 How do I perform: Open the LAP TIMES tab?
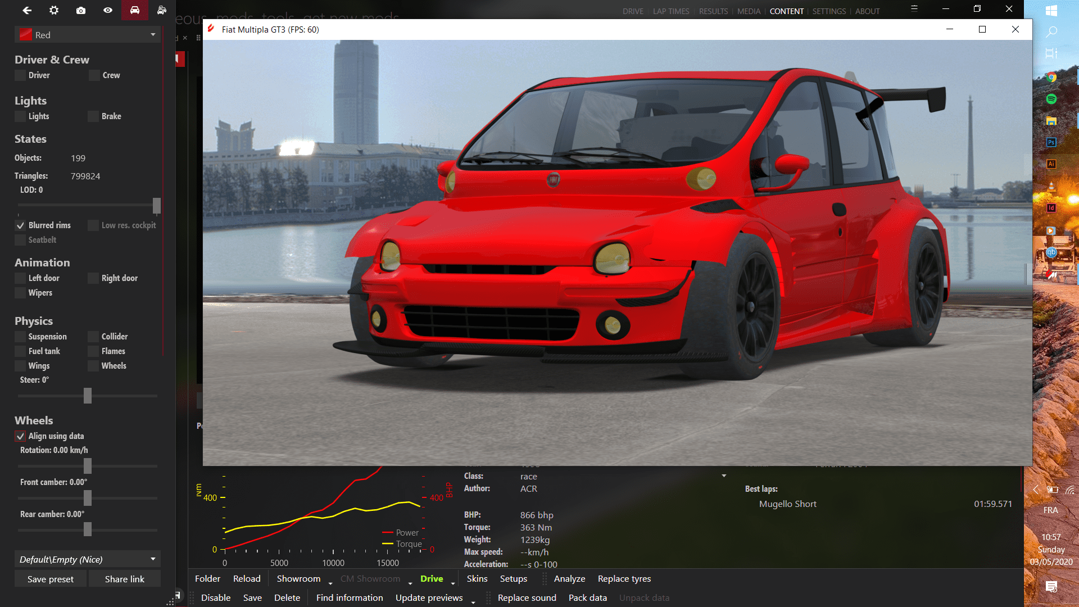click(x=671, y=11)
